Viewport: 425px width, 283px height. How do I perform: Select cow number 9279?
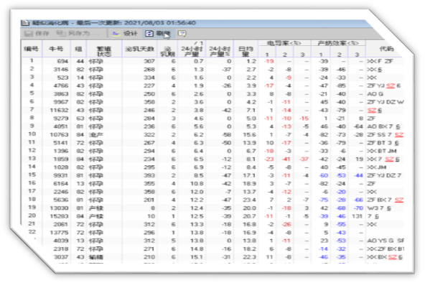[61, 119]
